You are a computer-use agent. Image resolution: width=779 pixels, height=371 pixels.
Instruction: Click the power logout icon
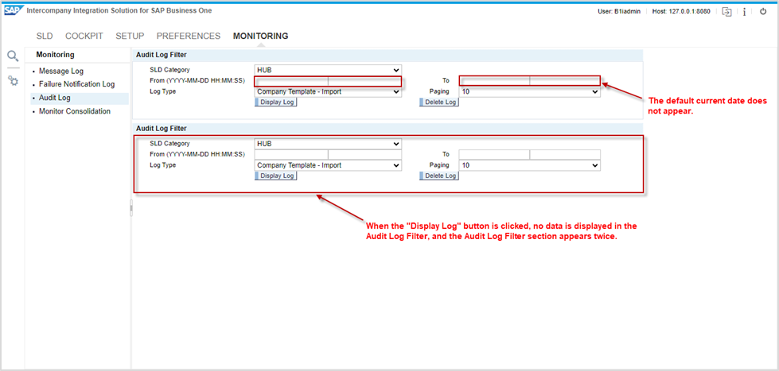click(763, 12)
